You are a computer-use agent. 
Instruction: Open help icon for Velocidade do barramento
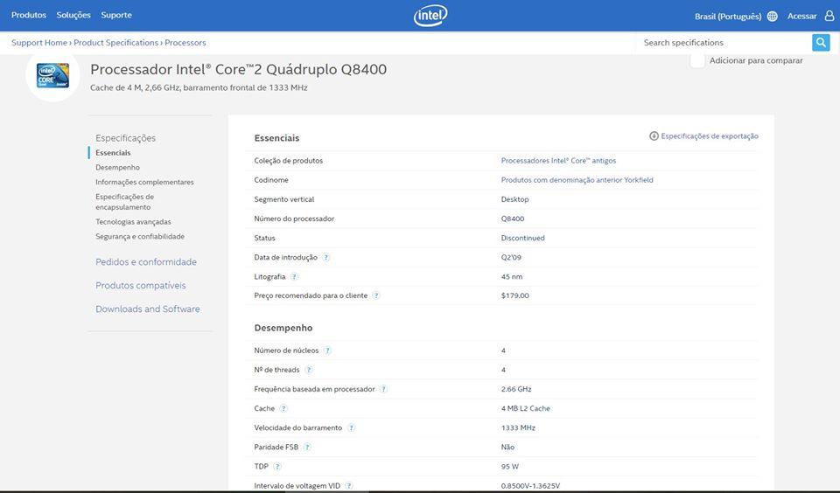351,427
